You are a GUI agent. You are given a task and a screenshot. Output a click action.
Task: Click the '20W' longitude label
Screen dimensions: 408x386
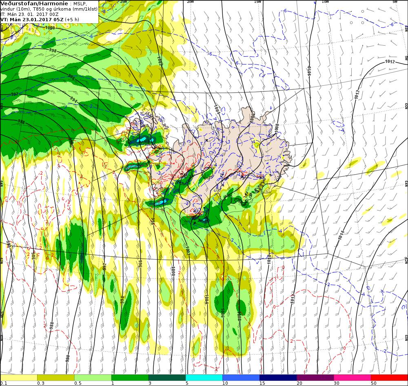191,1
